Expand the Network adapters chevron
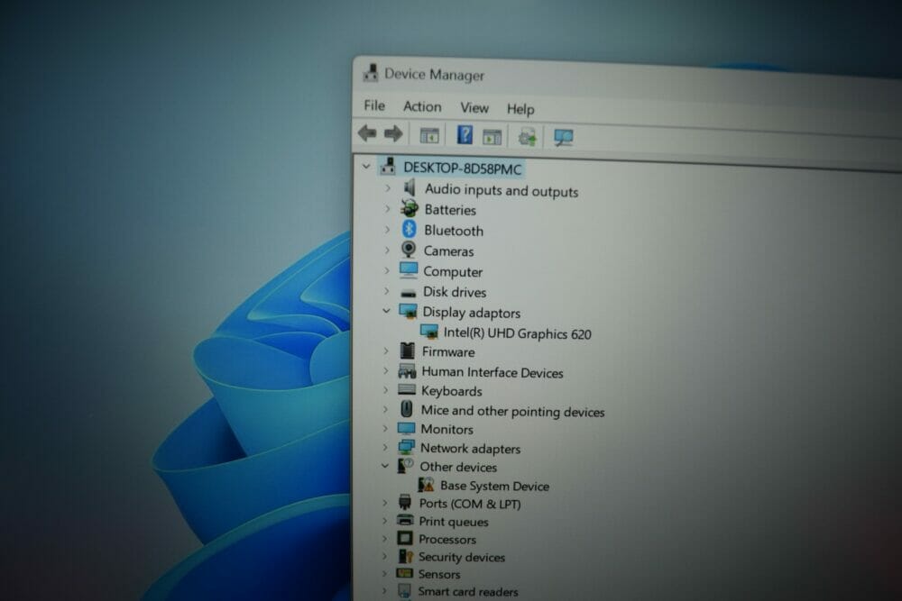The image size is (902, 601). [385, 447]
